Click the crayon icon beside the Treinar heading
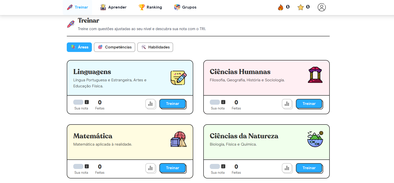 [x=71, y=24]
